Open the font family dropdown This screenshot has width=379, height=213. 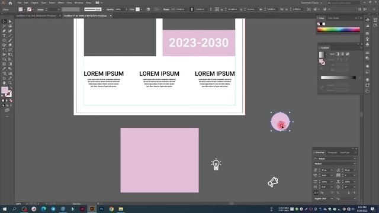355,159
